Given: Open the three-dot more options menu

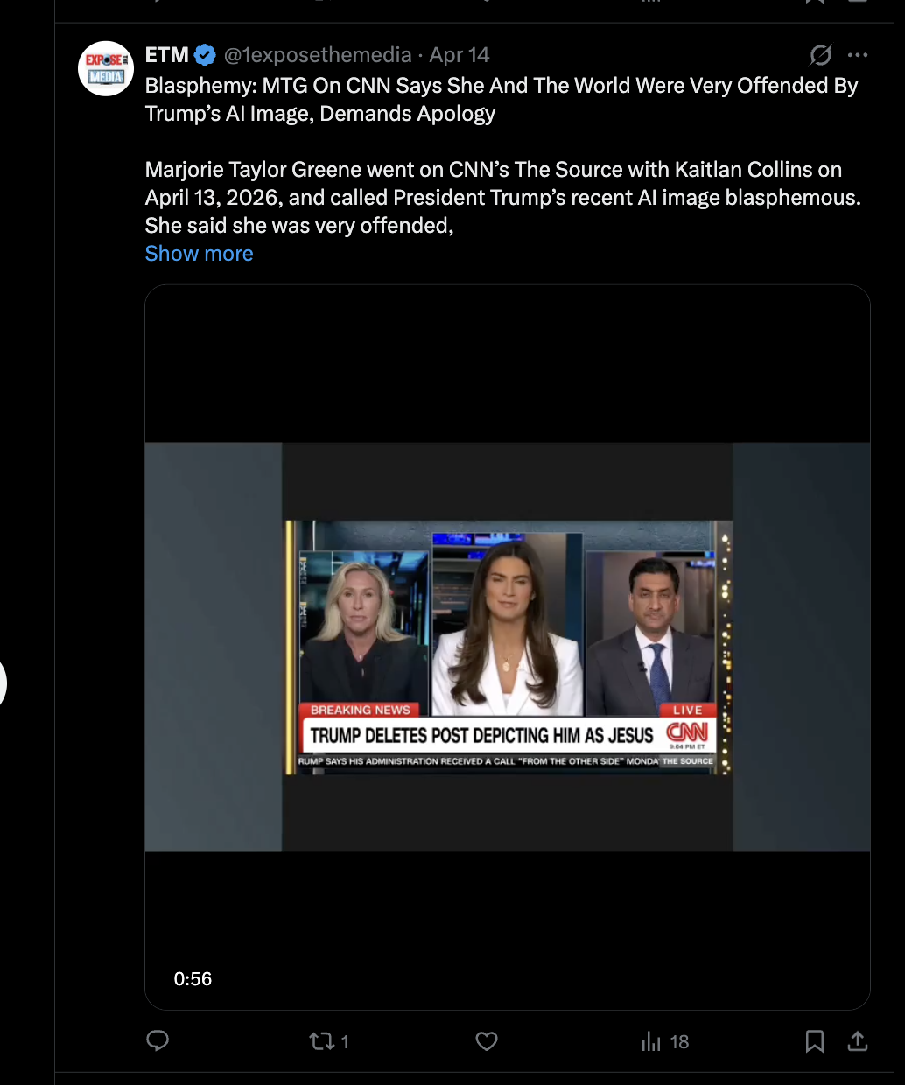Looking at the screenshot, I should tap(858, 55).
